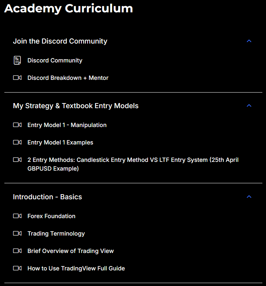Collapse the Join the Discord Community section
The height and width of the screenshot is (286, 266).
pyautogui.click(x=249, y=41)
